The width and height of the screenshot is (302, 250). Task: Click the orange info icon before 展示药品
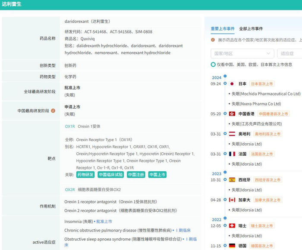point(213,40)
